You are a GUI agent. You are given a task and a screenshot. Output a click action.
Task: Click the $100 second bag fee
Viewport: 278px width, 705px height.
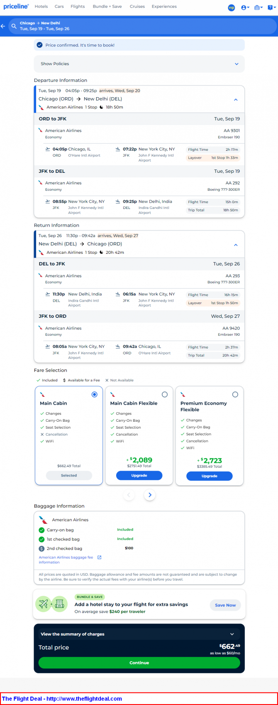[x=129, y=548]
